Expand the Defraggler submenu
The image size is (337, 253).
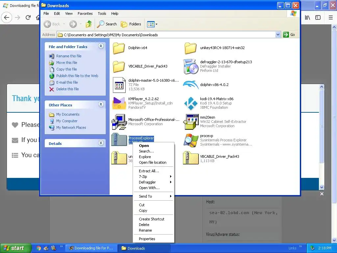click(x=153, y=182)
